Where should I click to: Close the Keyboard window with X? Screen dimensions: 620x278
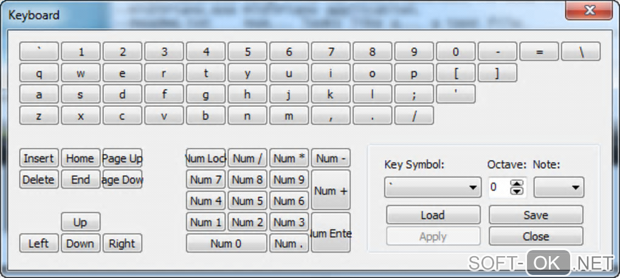tap(589, 10)
